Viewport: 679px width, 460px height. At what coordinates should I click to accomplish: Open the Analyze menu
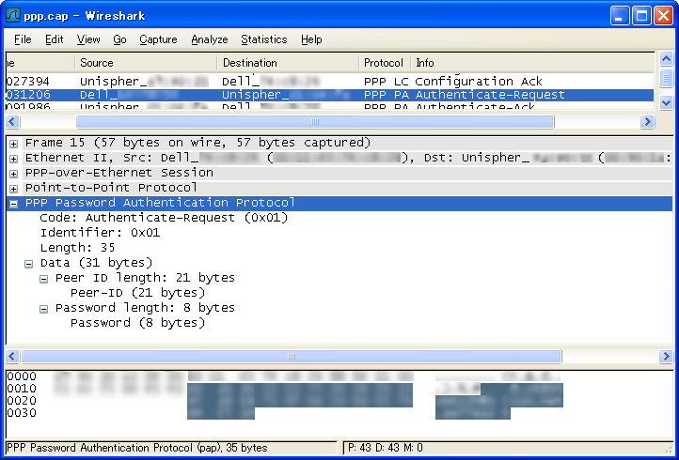click(210, 39)
